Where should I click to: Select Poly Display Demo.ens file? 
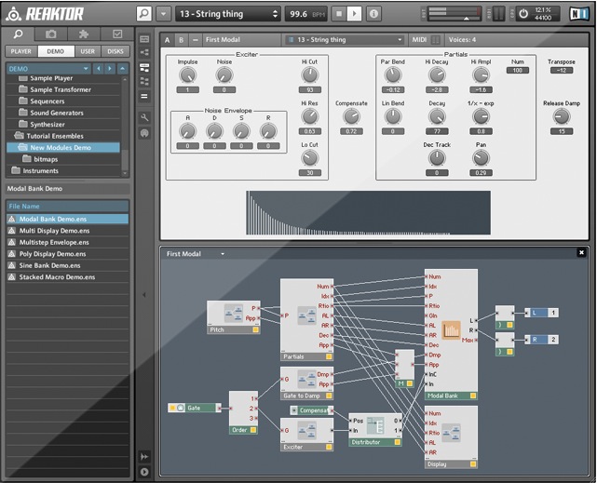click(67, 254)
